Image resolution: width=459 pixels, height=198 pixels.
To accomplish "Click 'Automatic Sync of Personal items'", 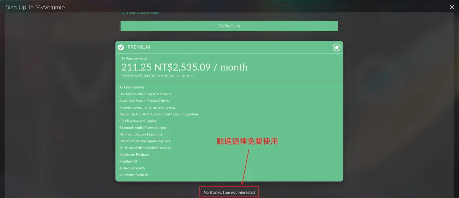I will [144, 101].
